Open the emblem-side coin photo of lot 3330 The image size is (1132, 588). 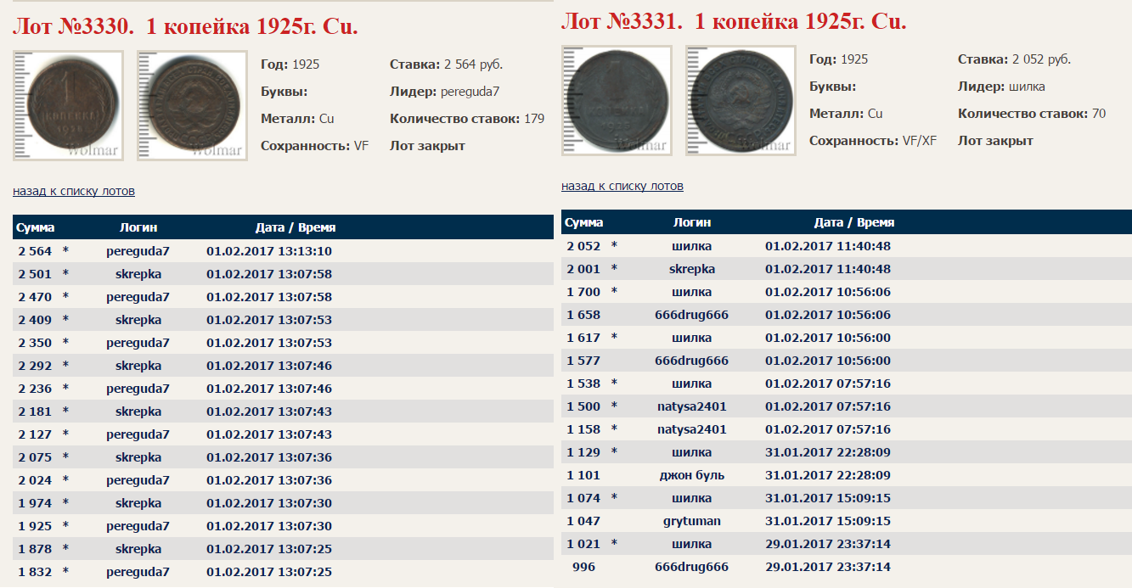tap(192, 105)
